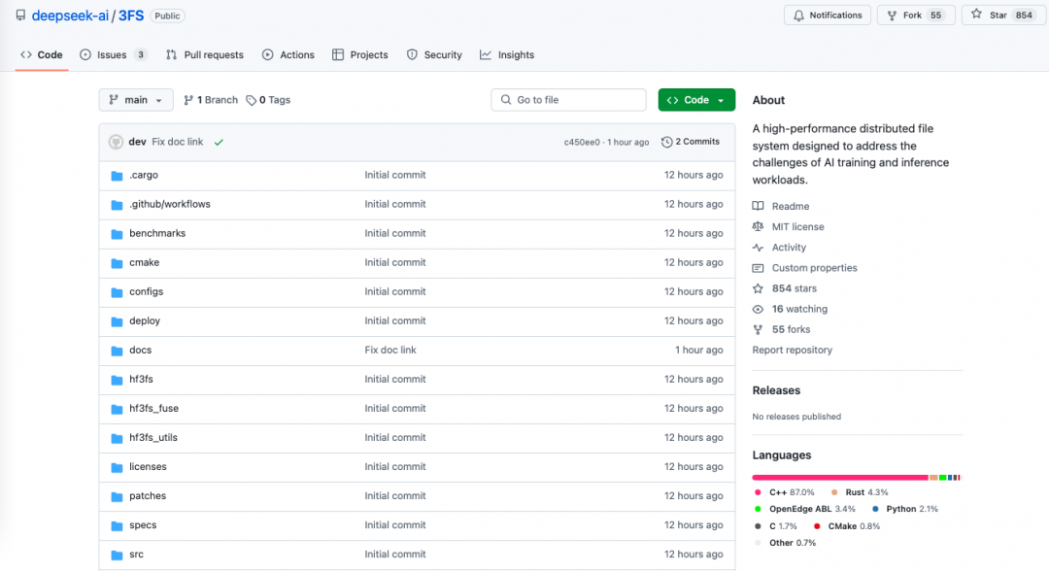Click Report repository link
The image size is (1049, 571).
tap(792, 350)
